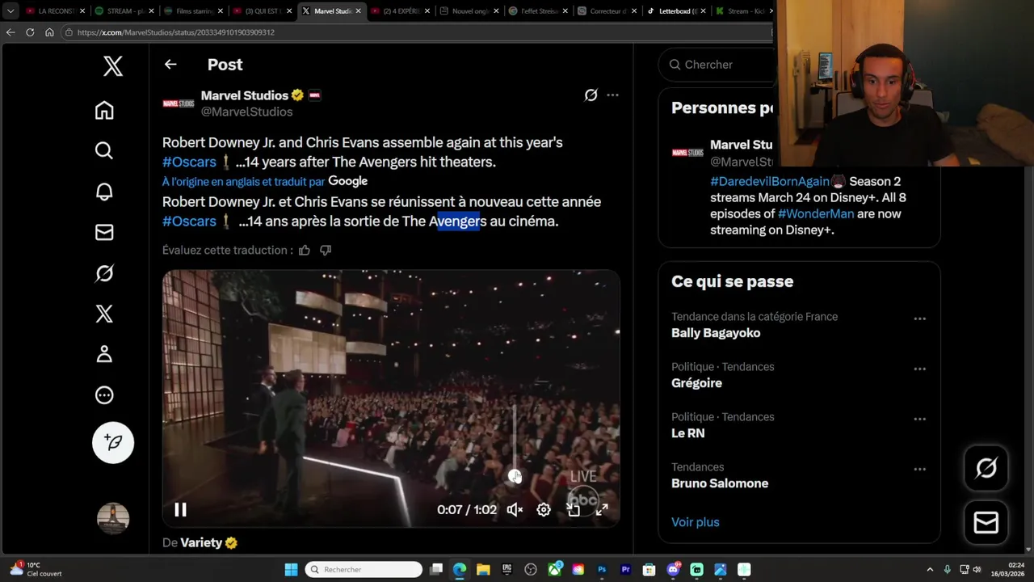Open video settings gear

pyautogui.click(x=544, y=509)
